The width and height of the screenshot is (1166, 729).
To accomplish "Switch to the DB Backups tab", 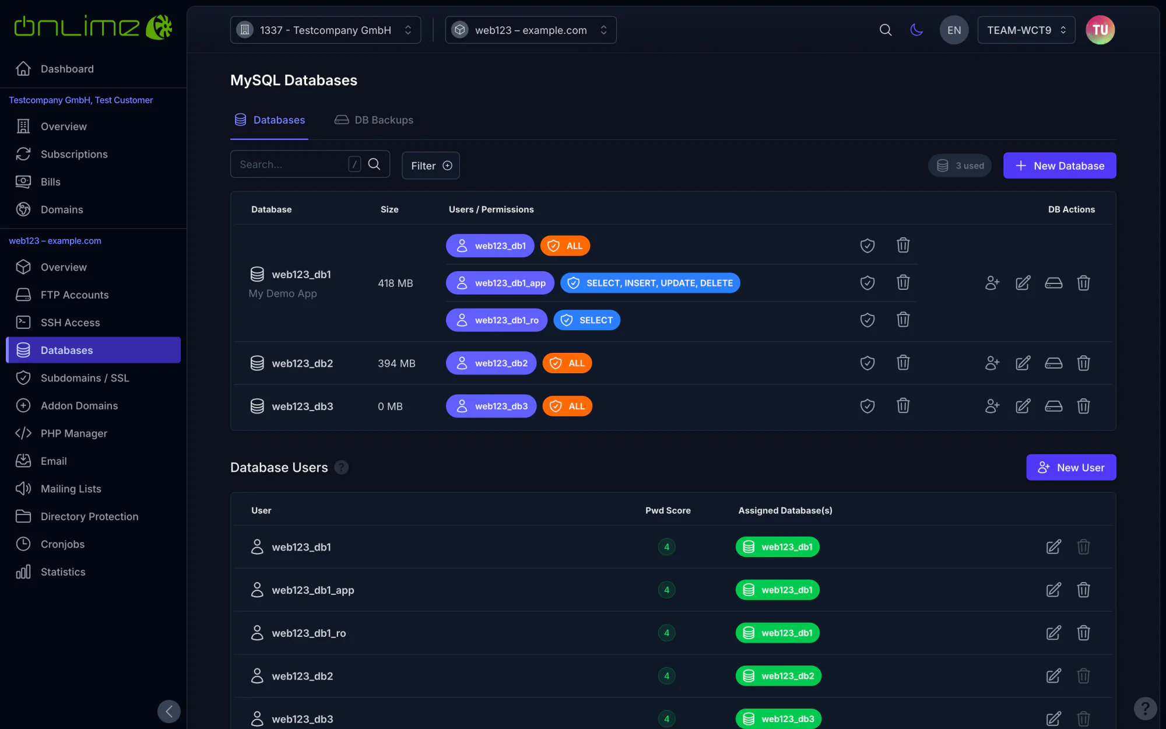I will (x=374, y=120).
